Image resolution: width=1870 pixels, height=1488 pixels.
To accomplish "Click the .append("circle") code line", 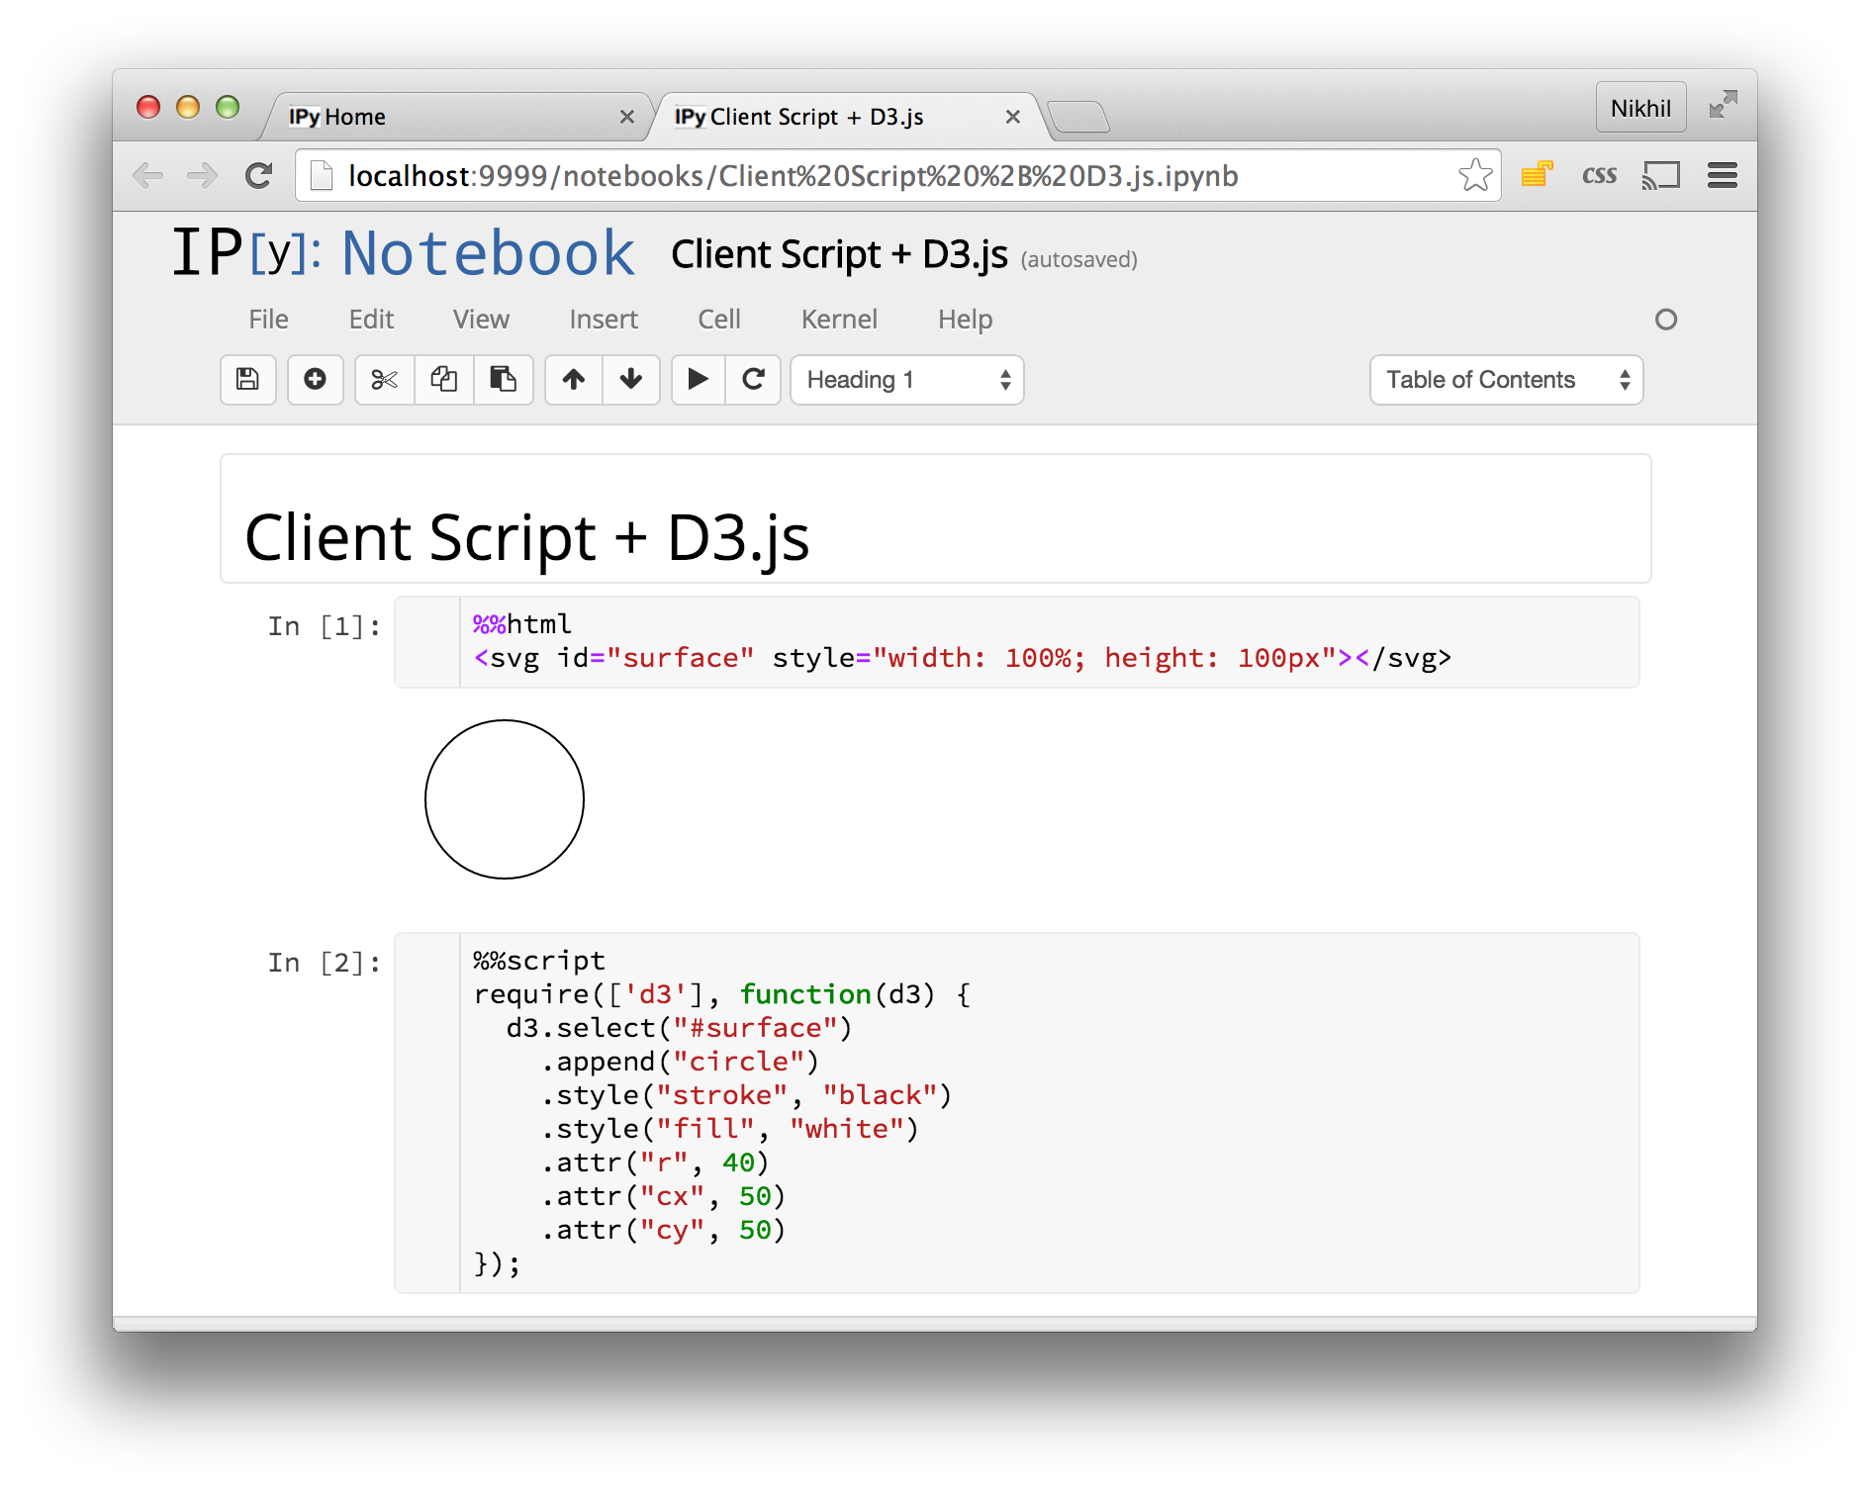I will click(680, 1063).
